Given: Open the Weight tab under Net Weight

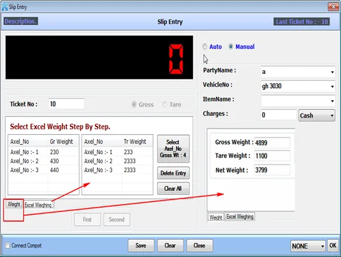Looking at the screenshot, I should (216, 217).
